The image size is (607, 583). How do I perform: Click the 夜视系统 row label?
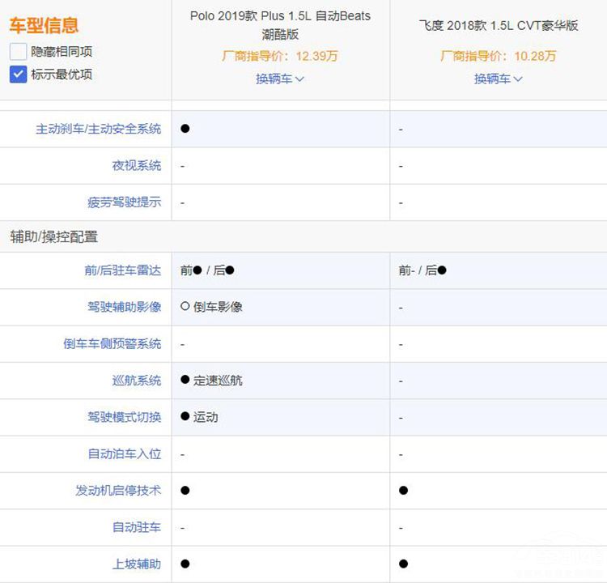136,165
